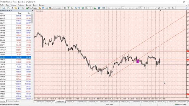Click the magenta marker on chart
Image resolution: width=189 pixels, height=106 pixels.
point(138,61)
